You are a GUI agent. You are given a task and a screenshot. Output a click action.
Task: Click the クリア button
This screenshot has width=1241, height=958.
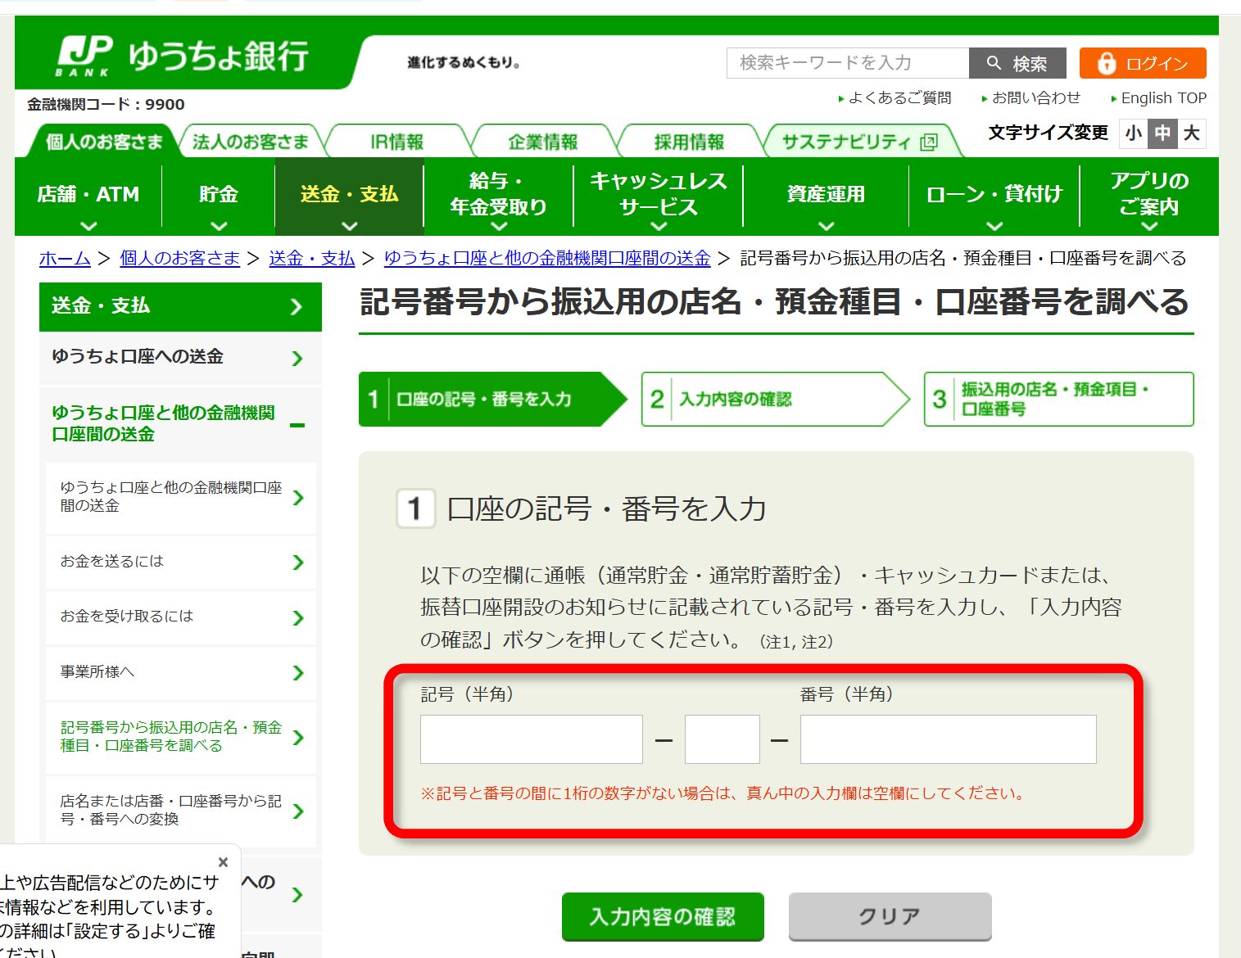(x=890, y=916)
